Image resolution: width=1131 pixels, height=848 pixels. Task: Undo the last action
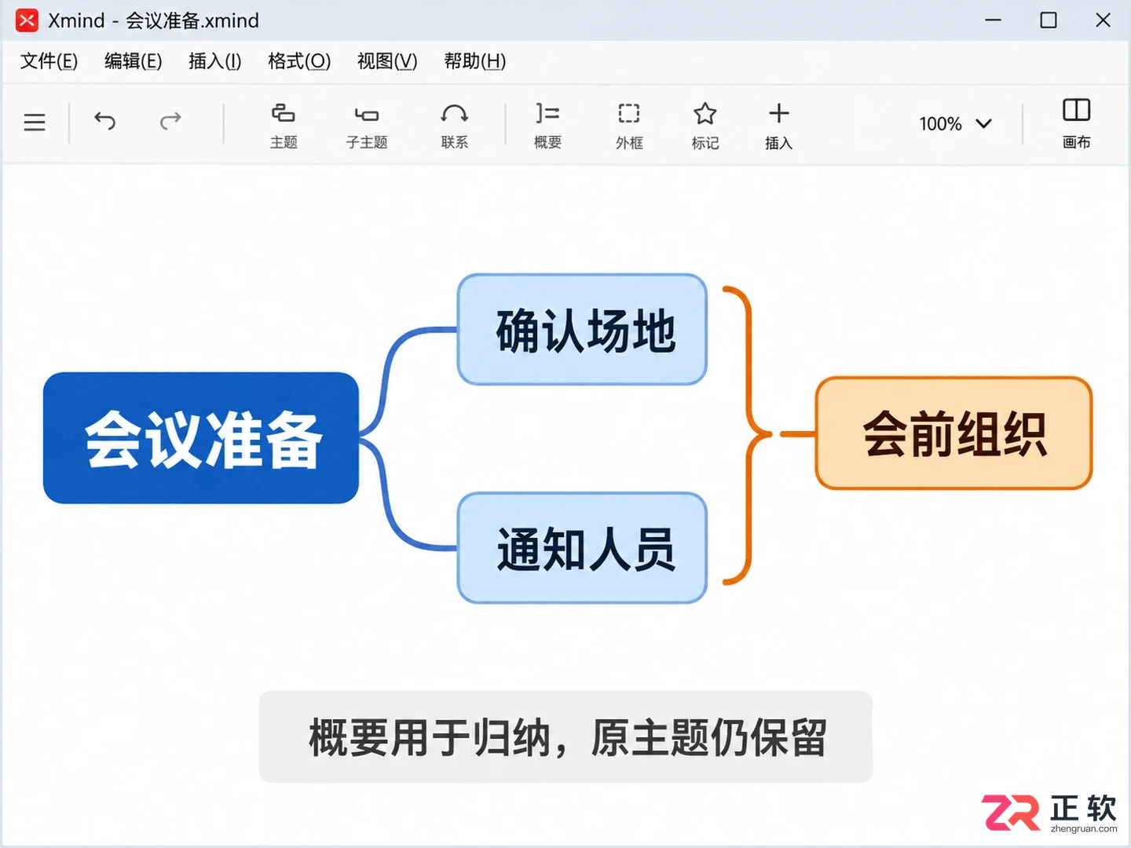pyautogui.click(x=104, y=121)
